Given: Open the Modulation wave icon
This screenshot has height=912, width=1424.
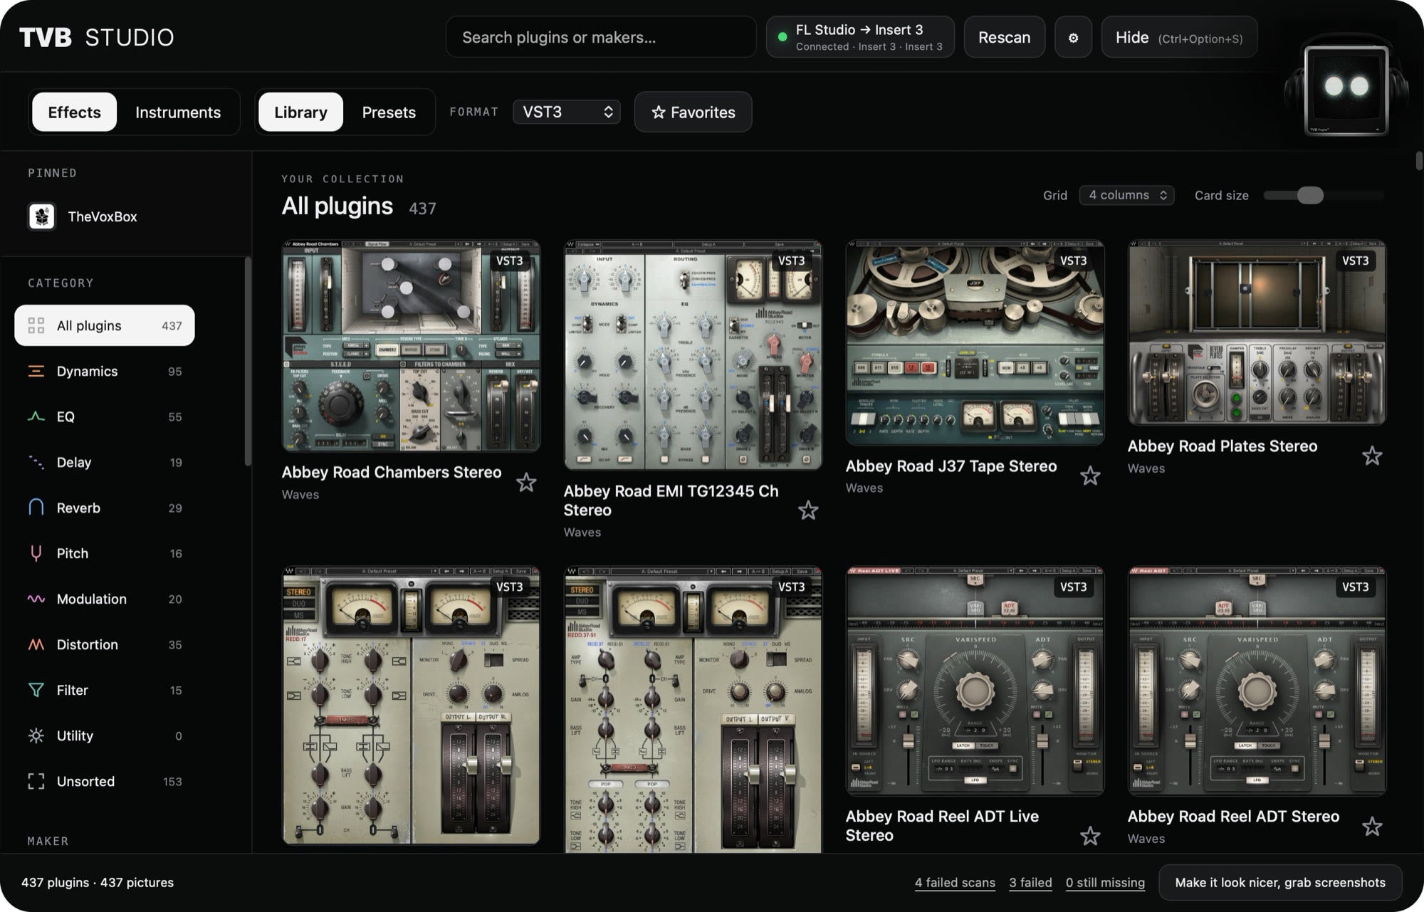Looking at the screenshot, I should point(36,599).
